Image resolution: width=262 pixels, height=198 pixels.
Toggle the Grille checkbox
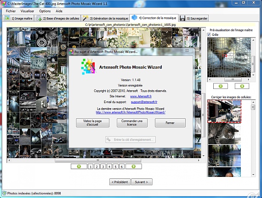209,34
